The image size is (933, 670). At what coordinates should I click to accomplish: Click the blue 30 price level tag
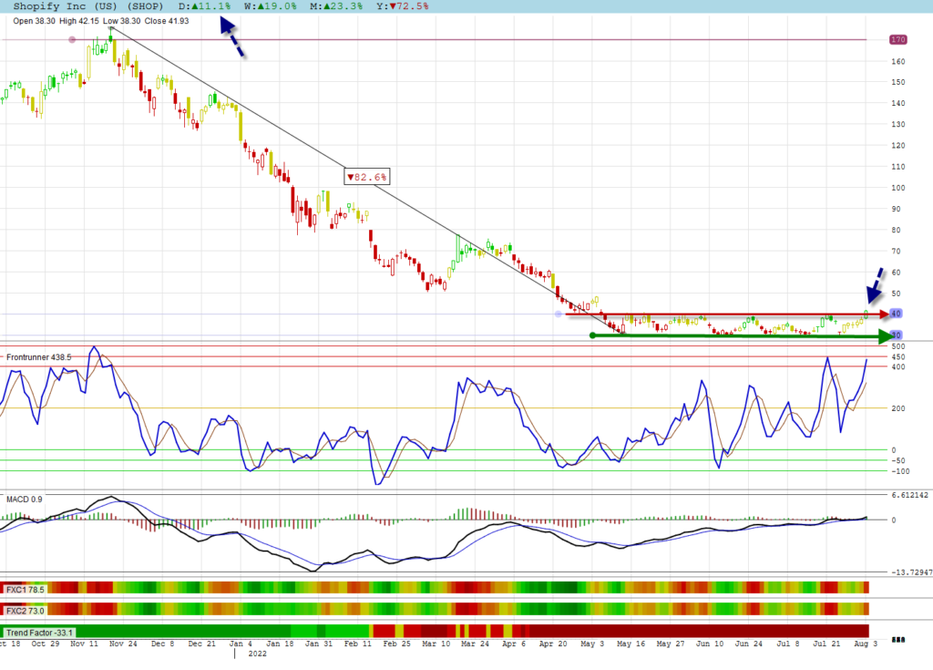[897, 335]
